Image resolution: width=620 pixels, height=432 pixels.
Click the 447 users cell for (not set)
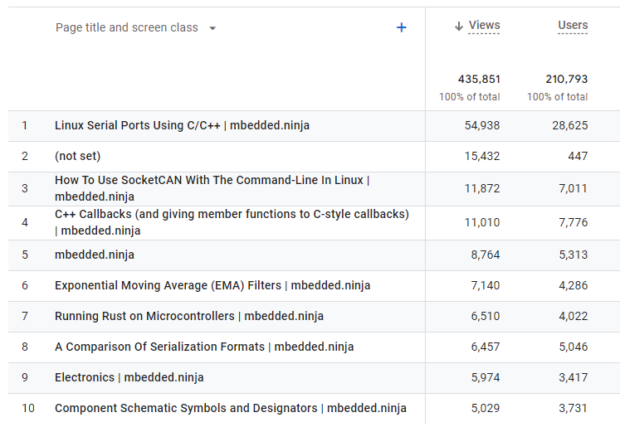[x=578, y=156]
